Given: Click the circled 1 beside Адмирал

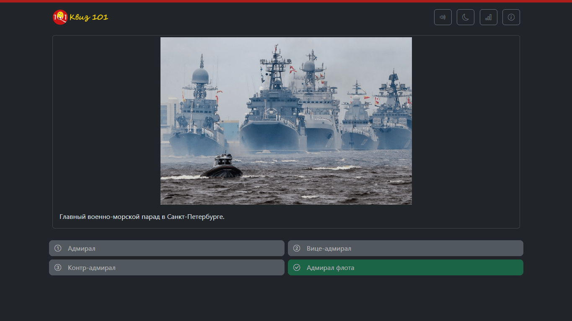Looking at the screenshot, I should (x=58, y=248).
